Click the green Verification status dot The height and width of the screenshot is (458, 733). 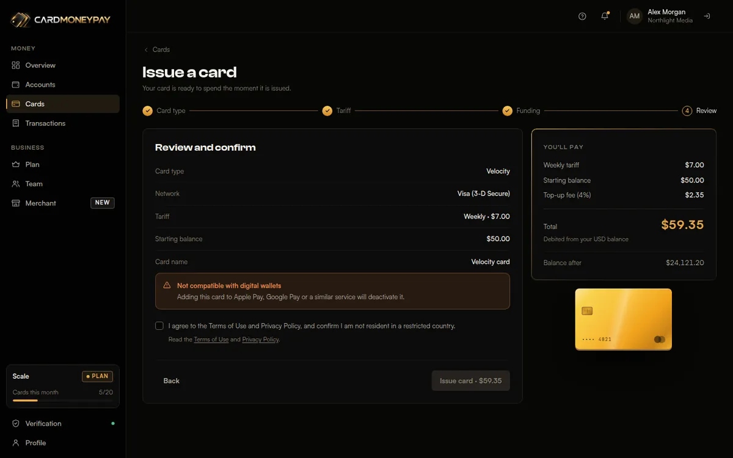coord(113,423)
